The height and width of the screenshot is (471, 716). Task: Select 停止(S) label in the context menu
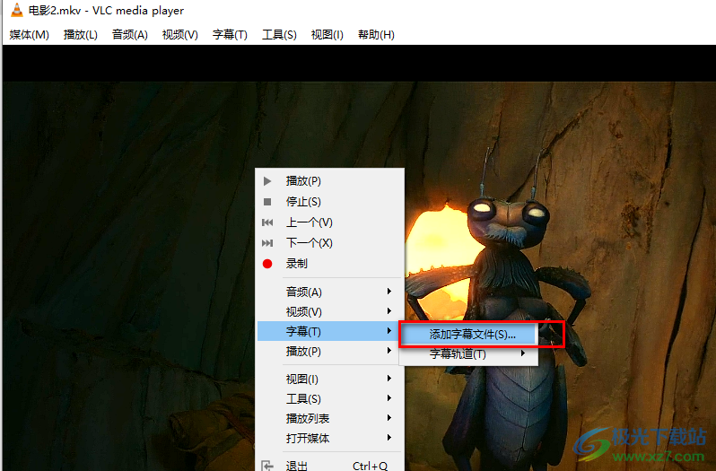[303, 202]
